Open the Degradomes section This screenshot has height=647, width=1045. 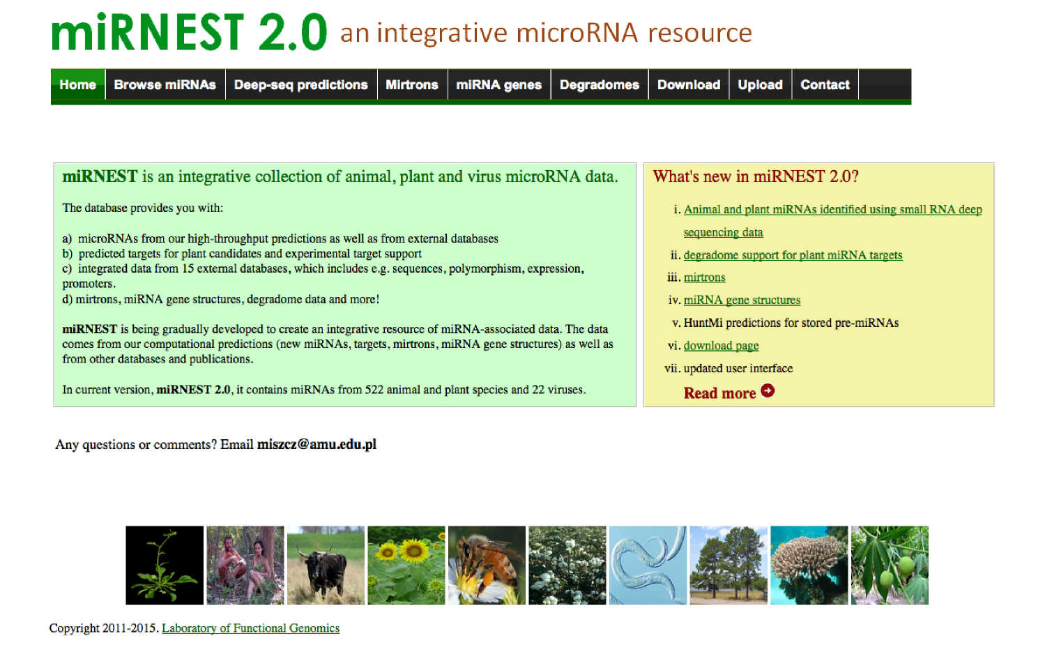(599, 85)
